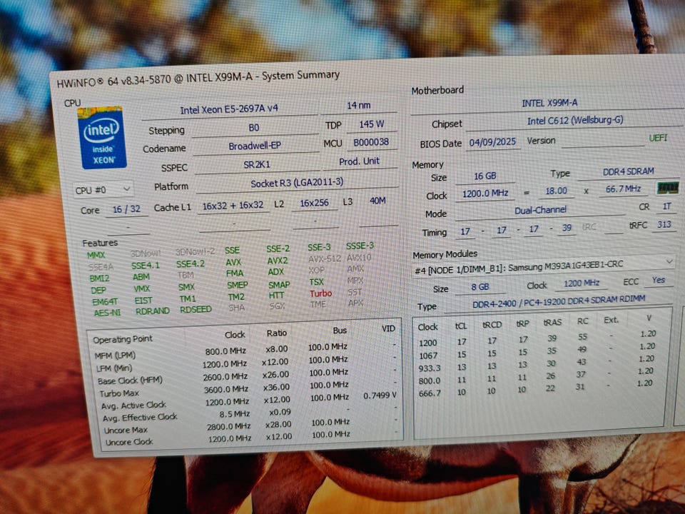
Task: Click the MCU value B000038
Action: coord(371,143)
